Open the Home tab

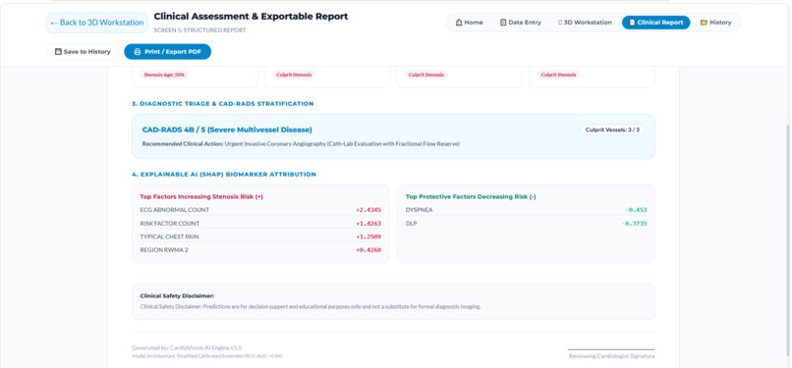[x=470, y=23]
